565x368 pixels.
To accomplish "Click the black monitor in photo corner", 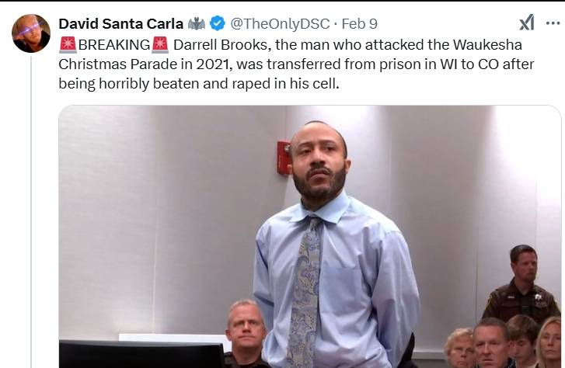I will click(141, 354).
